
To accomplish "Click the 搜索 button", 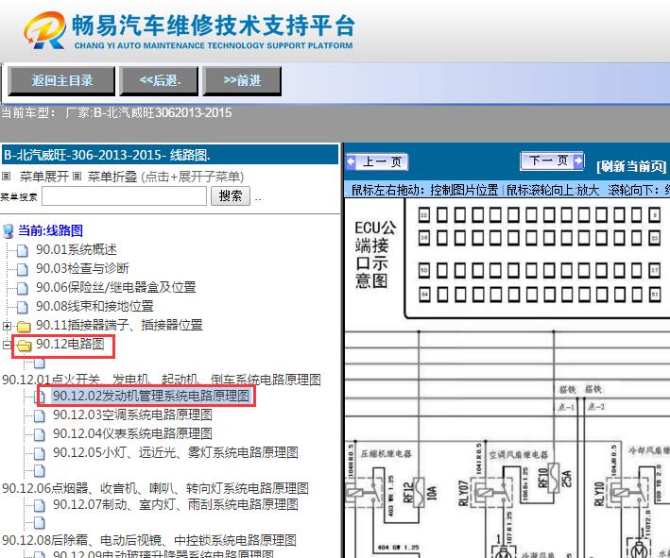I will coord(231,196).
